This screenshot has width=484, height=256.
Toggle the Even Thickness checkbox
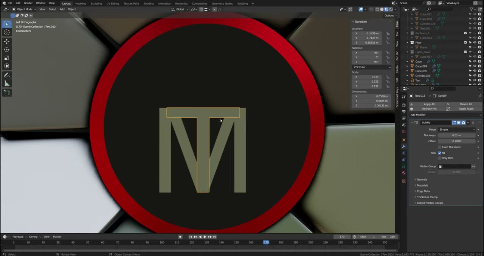click(x=439, y=147)
